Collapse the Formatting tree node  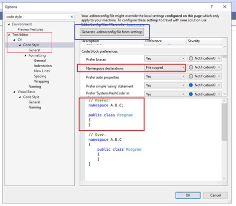25,55
